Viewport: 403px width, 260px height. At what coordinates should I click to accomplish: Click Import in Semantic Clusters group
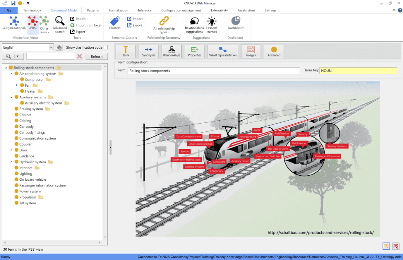pyautogui.click(x=135, y=19)
